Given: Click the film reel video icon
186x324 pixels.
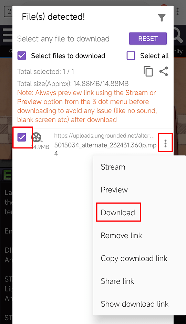Looking at the screenshot, I should tap(37, 137).
